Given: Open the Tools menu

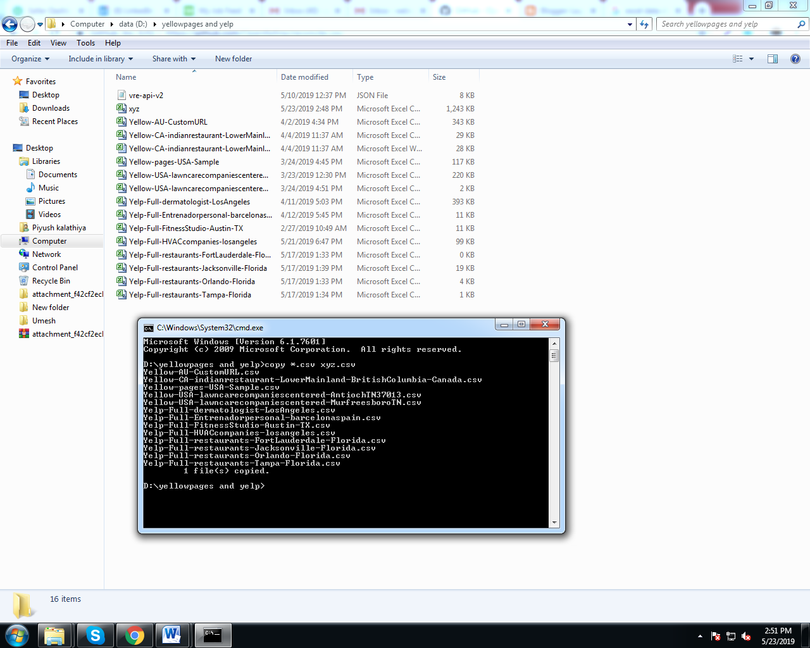Looking at the screenshot, I should pyautogui.click(x=85, y=43).
